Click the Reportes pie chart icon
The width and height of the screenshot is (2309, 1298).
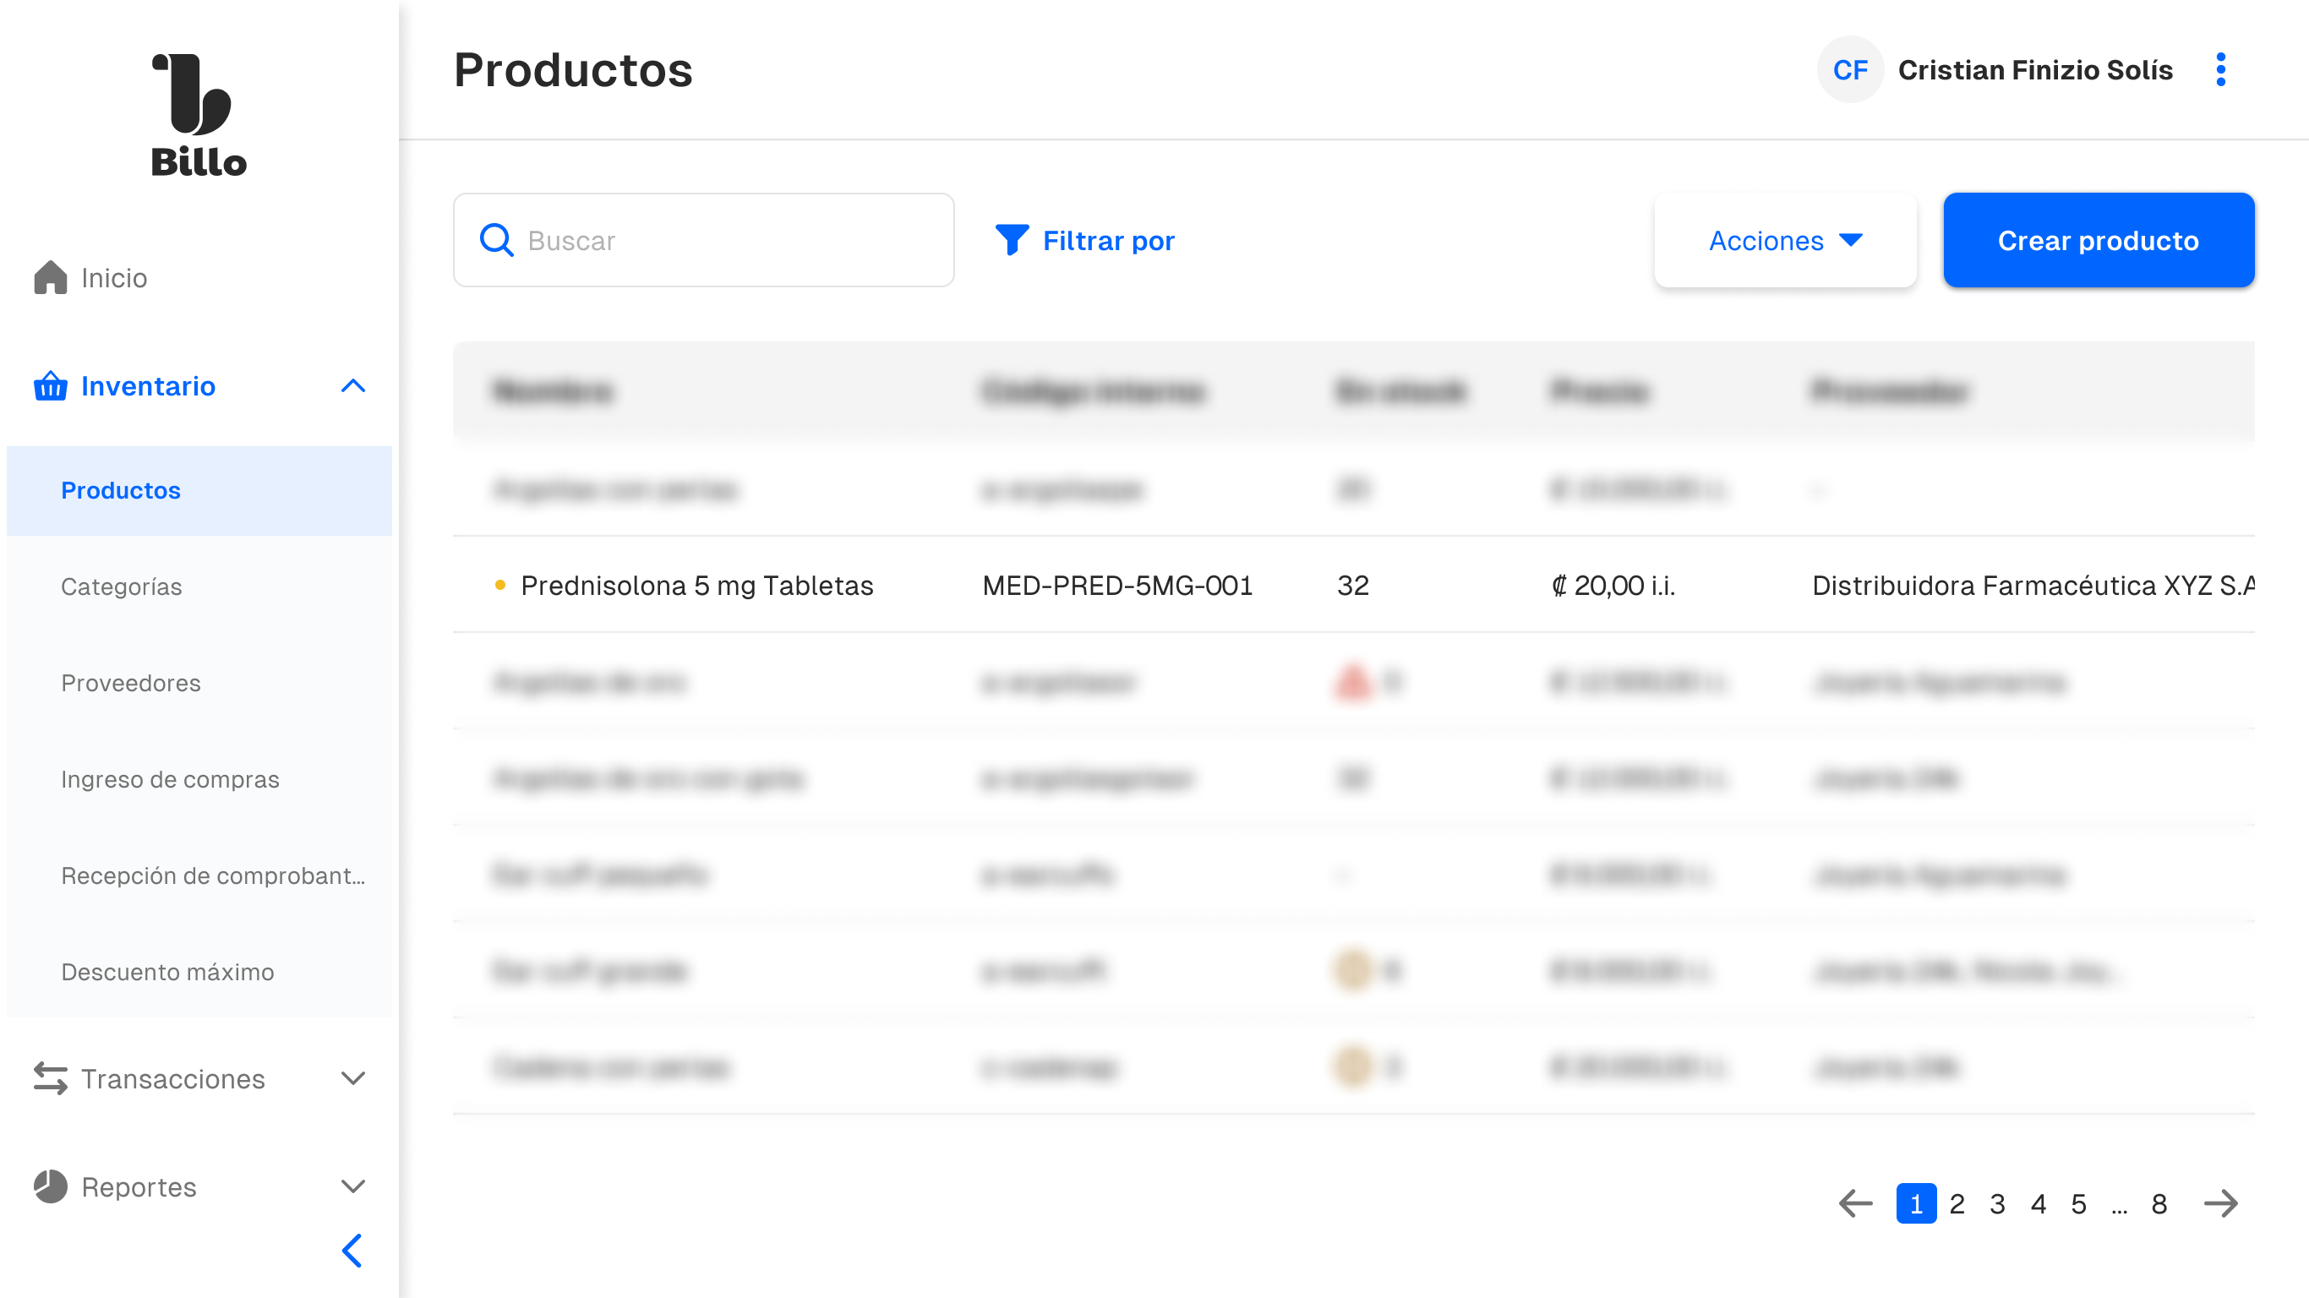(x=50, y=1186)
